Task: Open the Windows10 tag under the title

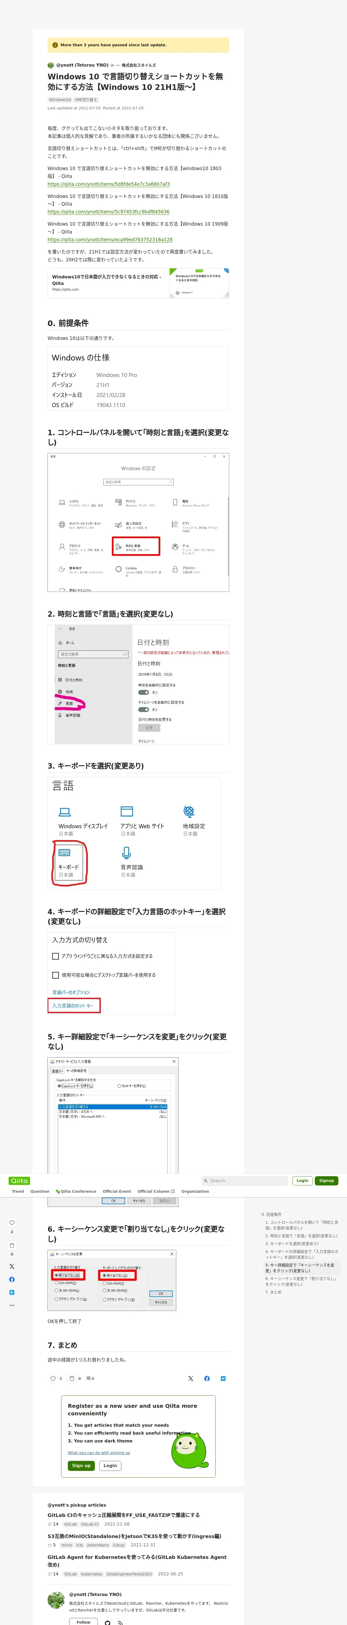Action: pyautogui.click(x=60, y=100)
